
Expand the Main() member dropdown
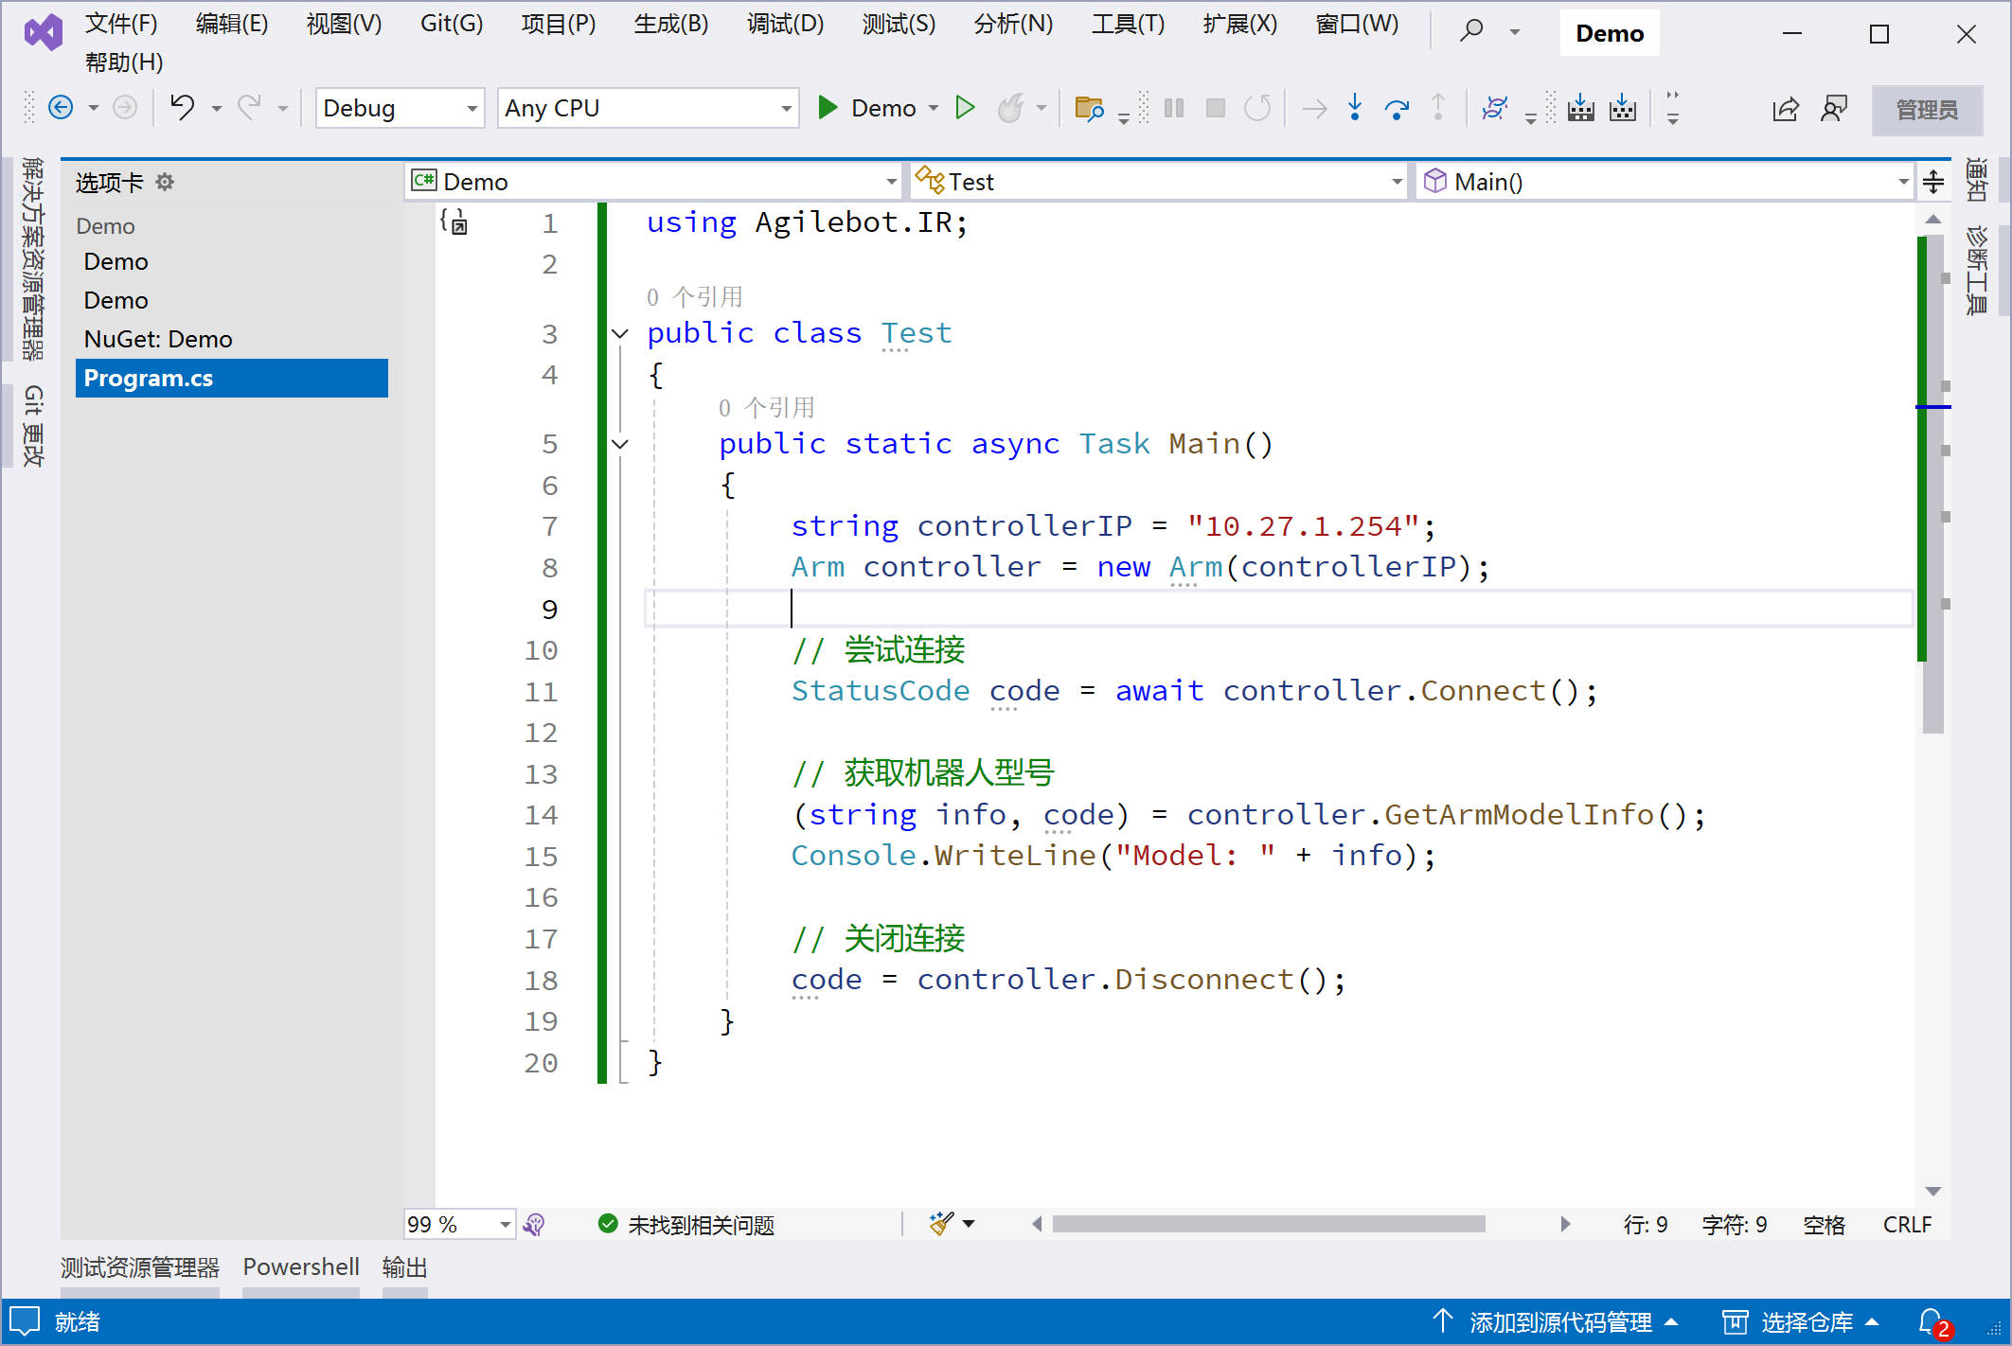coord(1903,182)
